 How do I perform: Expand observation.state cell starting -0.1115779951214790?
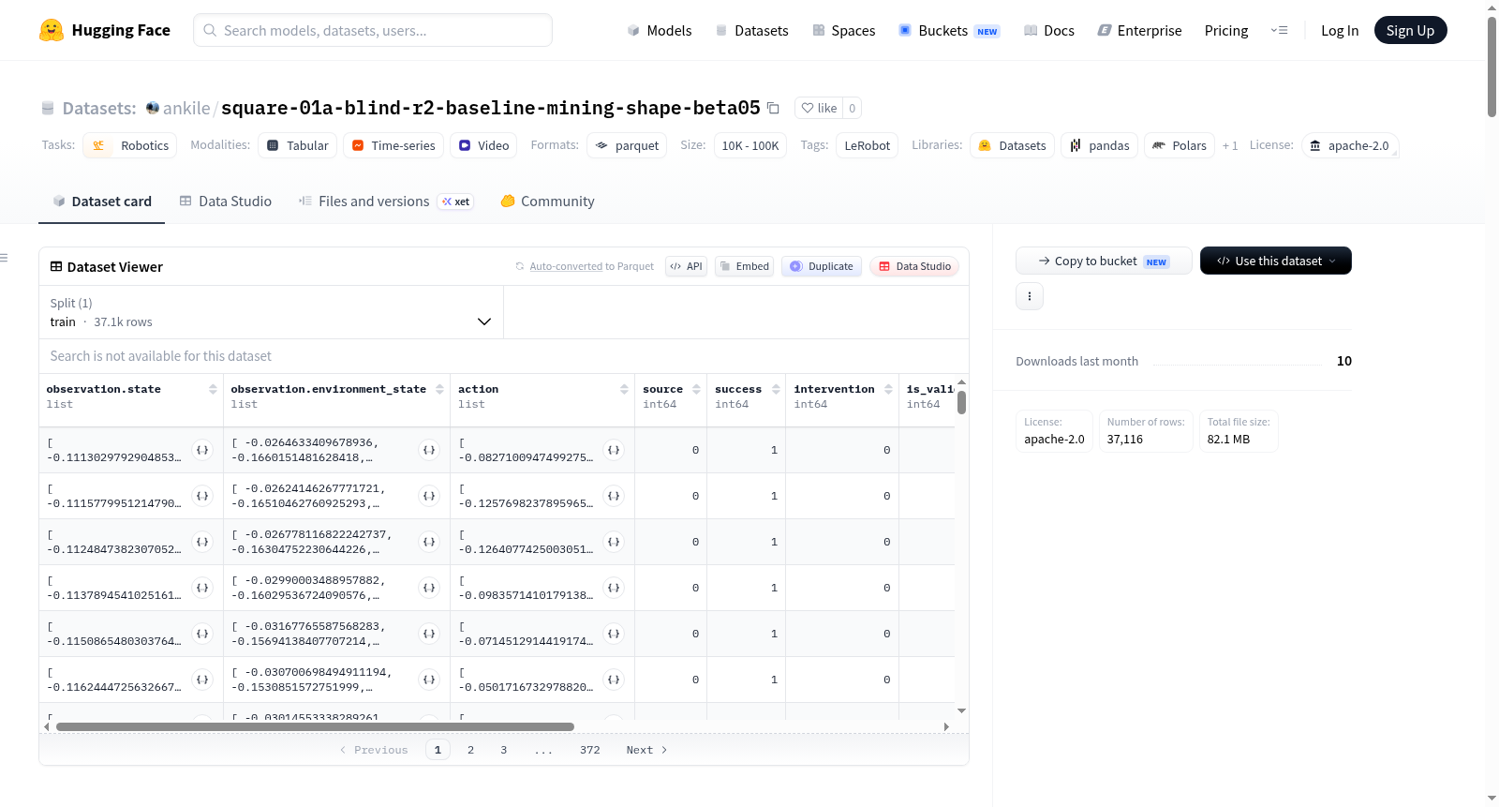[202, 496]
